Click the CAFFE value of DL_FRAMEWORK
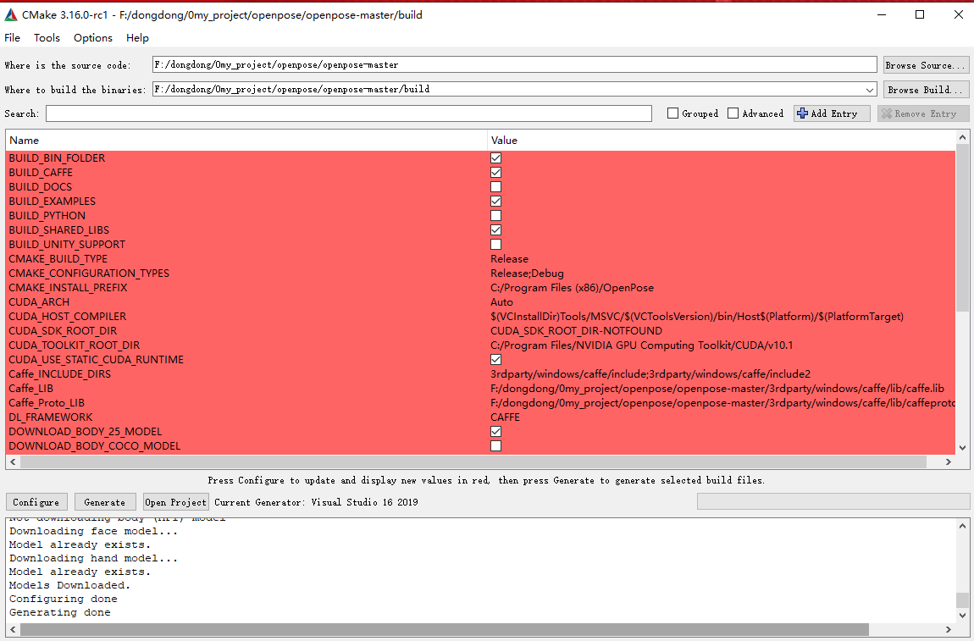974x641 pixels. click(x=505, y=417)
